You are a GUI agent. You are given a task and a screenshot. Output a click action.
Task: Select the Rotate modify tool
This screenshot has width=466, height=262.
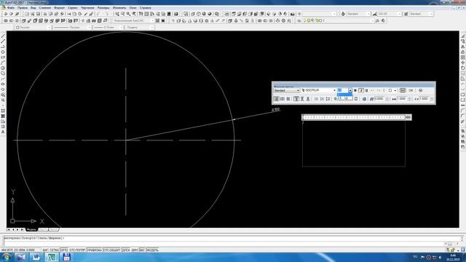click(463, 68)
